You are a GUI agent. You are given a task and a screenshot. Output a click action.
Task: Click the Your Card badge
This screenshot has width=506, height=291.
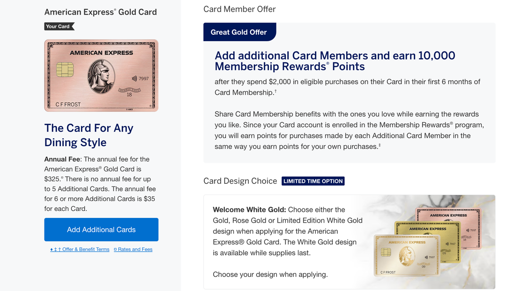tap(59, 27)
